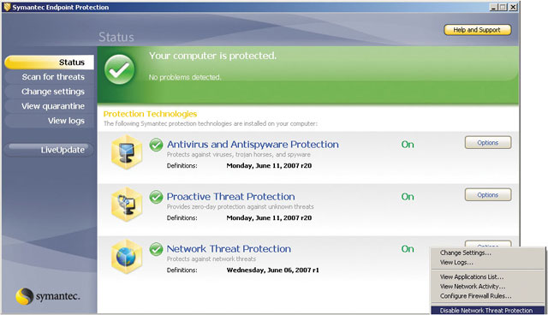Close the Symantec Endpoint Protection window
This screenshot has width=548, height=315.
click(513, 7)
